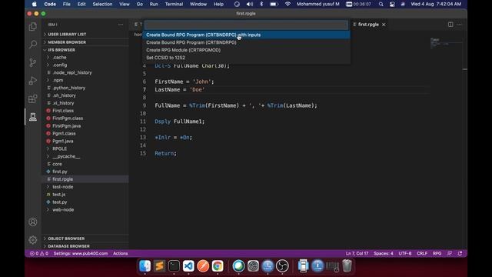This screenshot has width=492, height=277.
Task: Click Spaces: 4 indentation setting
Action: [383, 253]
